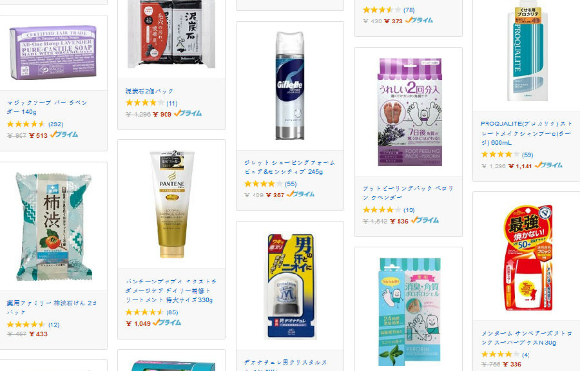Open the 泥炭石2個パック product title link
The width and height of the screenshot is (580, 371).
click(149, 91)
